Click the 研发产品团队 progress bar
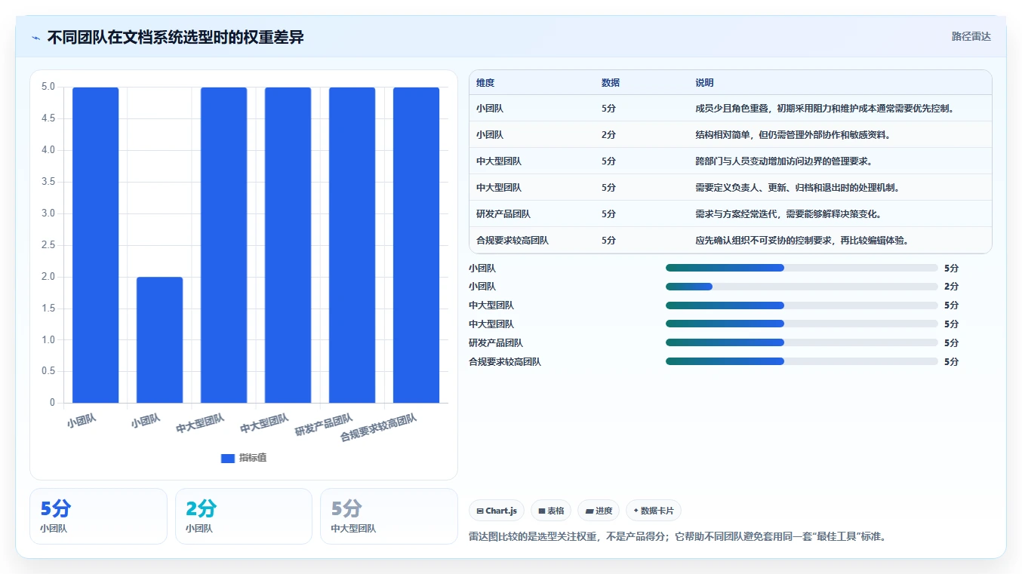The height and width of the screenshot is (574, 1022). (x=802, y=342)
